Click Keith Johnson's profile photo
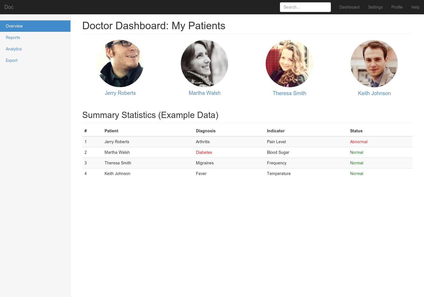Viewport: 424px width, 297px height. coord(374,64)
